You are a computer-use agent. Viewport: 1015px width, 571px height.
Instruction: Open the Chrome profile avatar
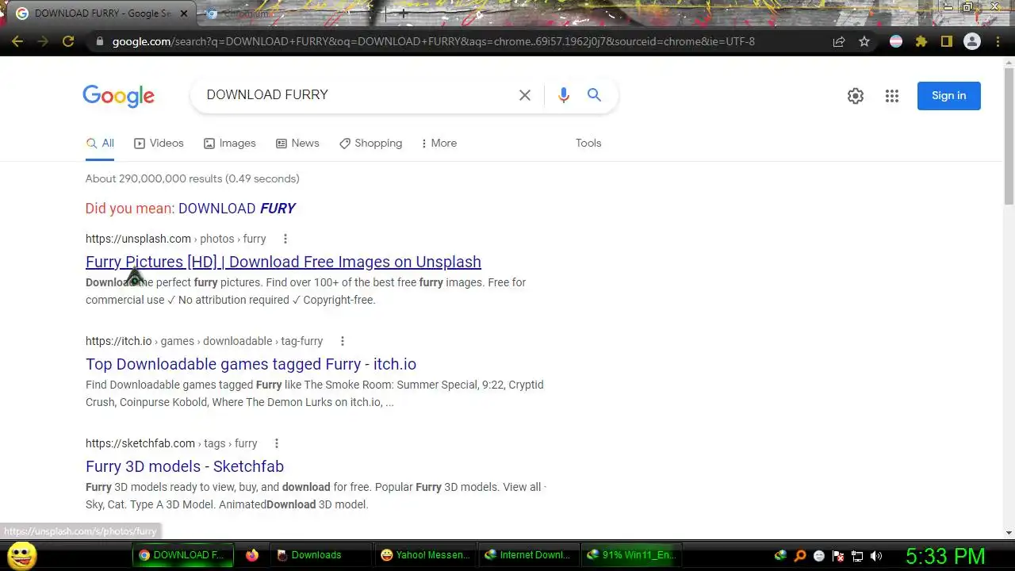(972, 41)
